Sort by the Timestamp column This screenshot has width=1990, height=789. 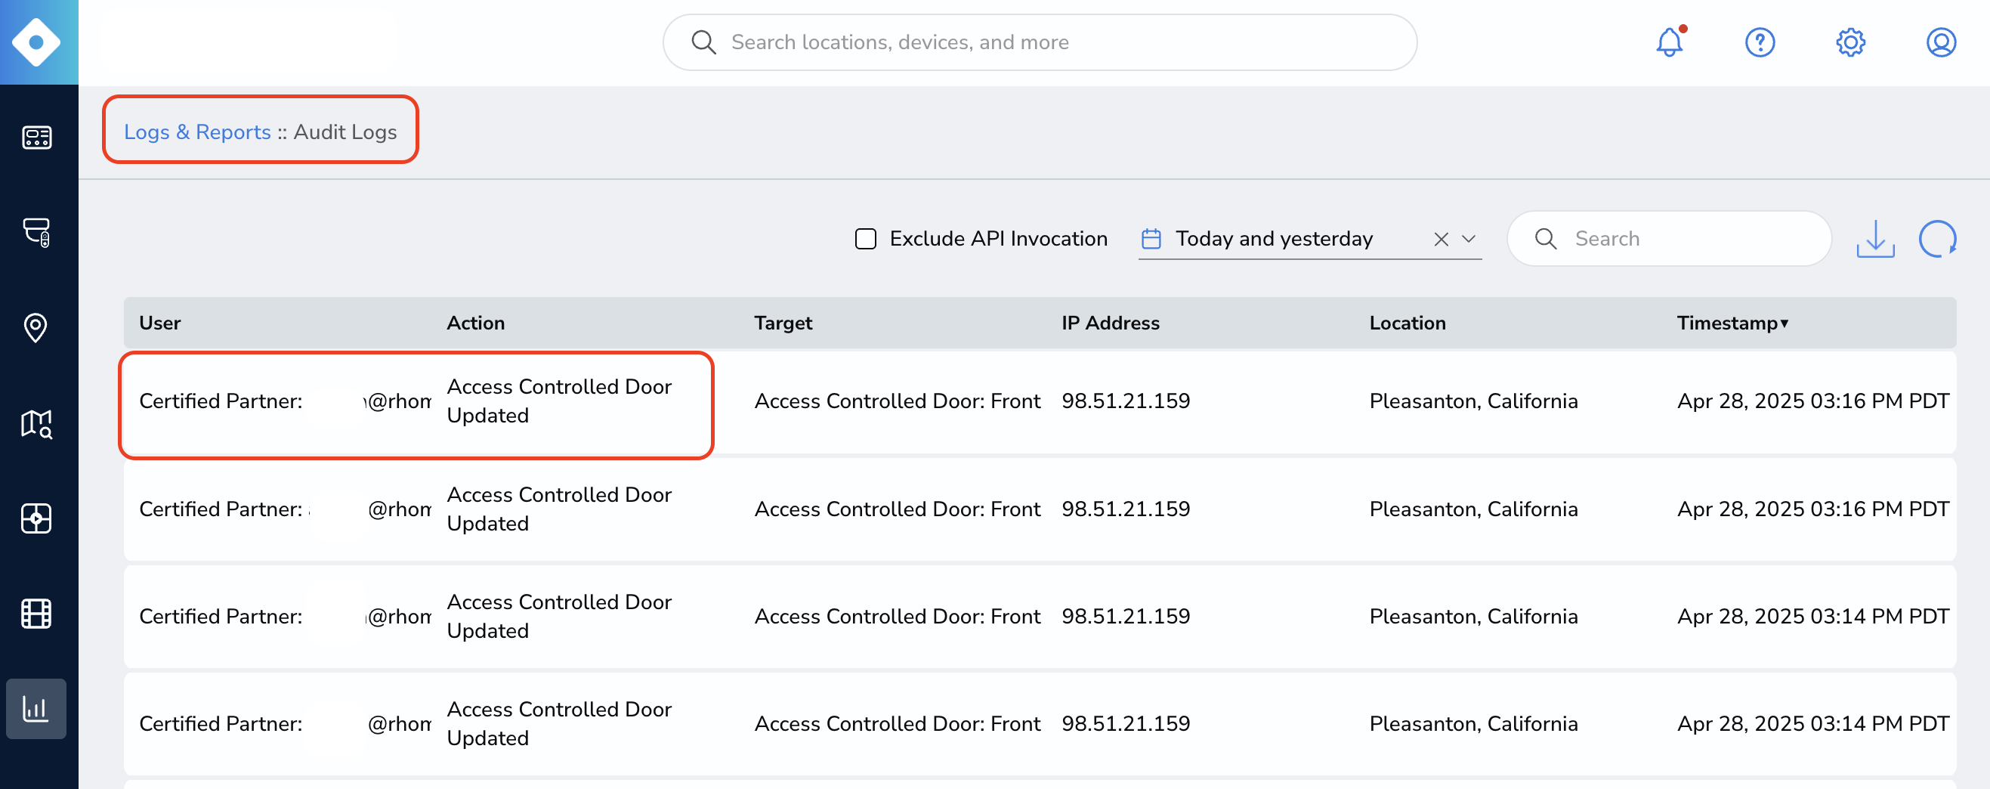pyautogui.click(x=1732, y=323)
